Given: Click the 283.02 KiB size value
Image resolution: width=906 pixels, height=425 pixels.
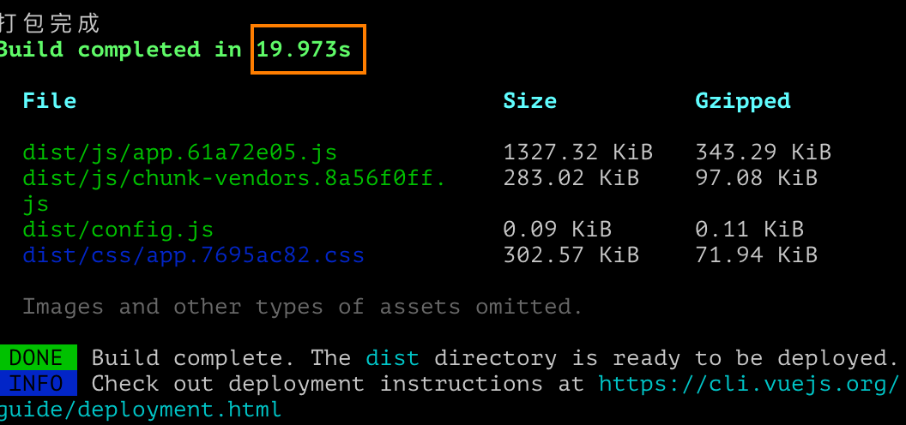Looking at the screenshot, I should [571, 178].
